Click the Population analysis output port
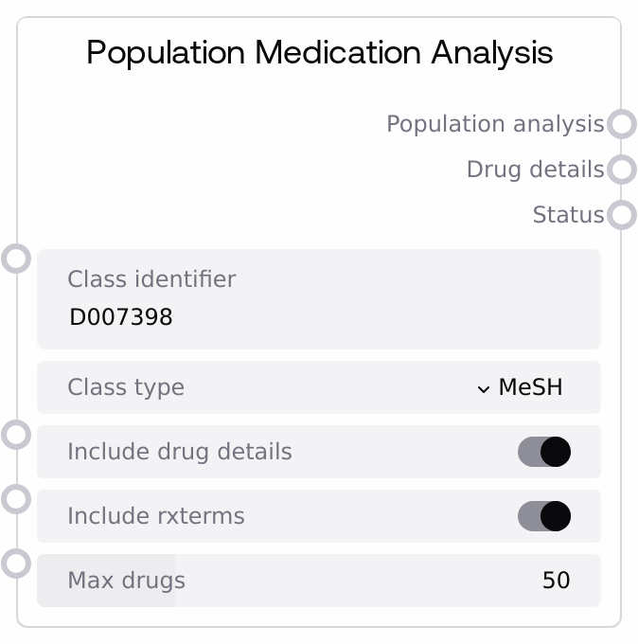This screenshot has height=644, width=638. (x=621, y=124)
